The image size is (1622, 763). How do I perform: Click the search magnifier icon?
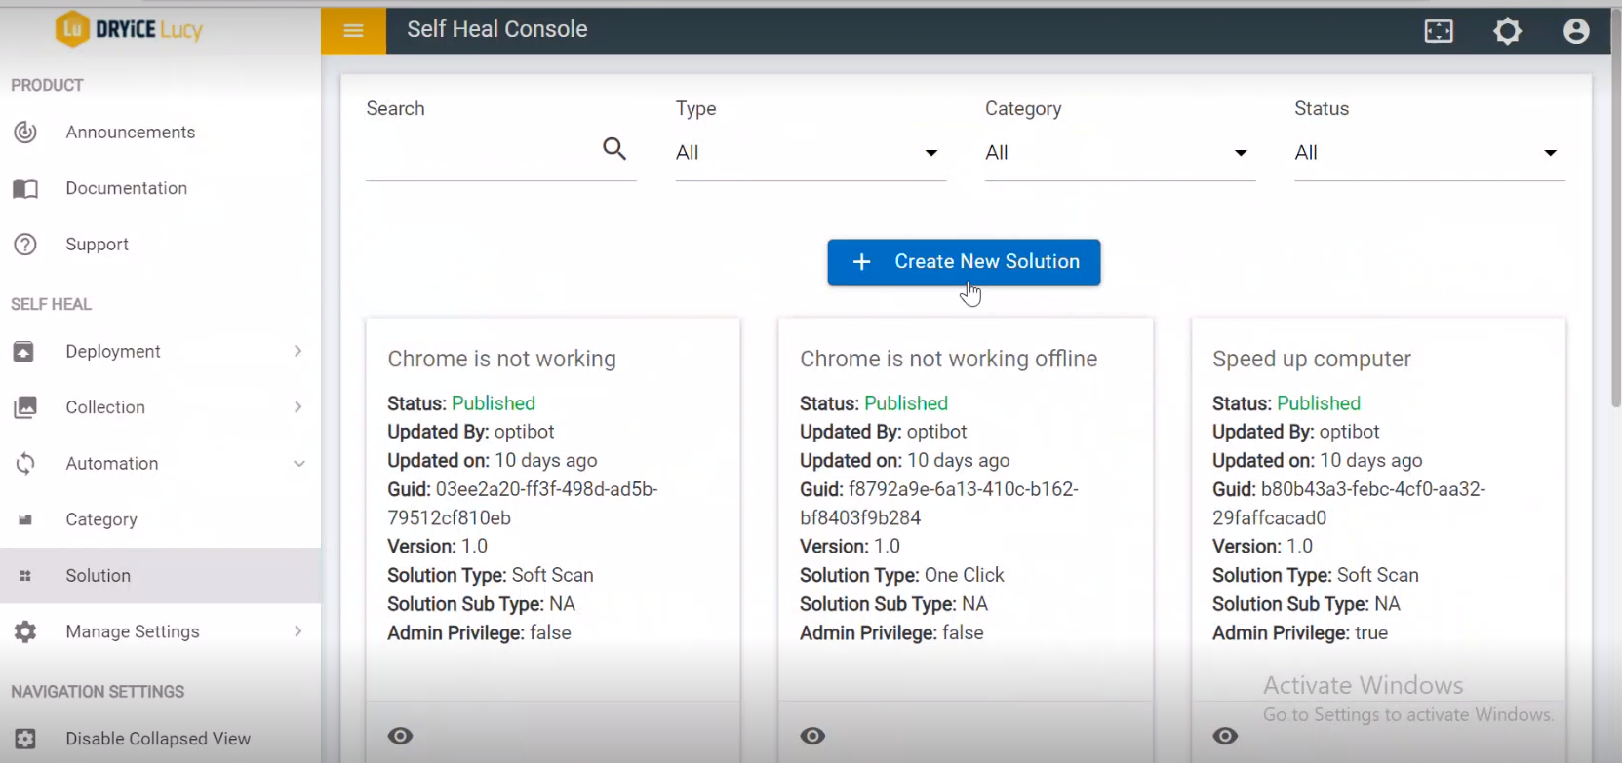point(614,149)
